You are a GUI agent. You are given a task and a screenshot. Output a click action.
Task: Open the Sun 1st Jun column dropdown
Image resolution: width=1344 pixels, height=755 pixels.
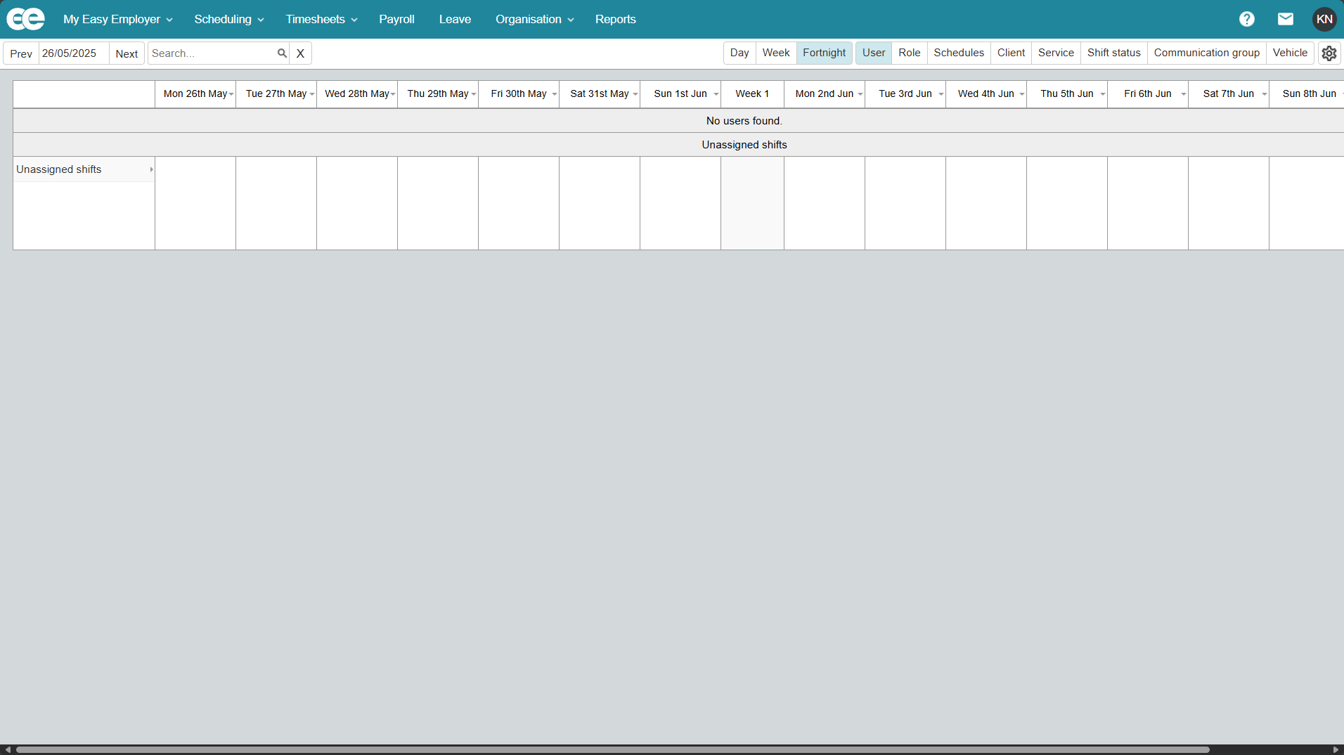[x=716, y=93]
